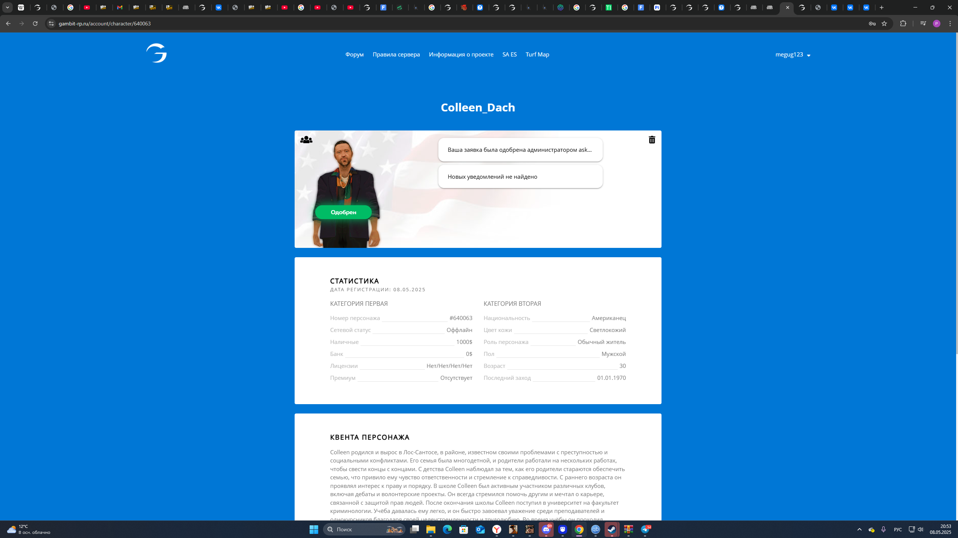This screenshot has width=958, height=538.
Task: Click the Американец nationality value
Action: click(609, 318)
